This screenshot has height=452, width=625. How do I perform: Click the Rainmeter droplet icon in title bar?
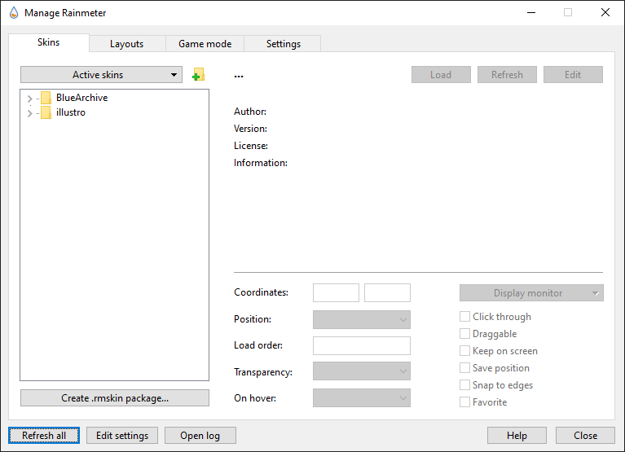(14, 13)
